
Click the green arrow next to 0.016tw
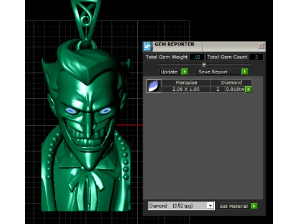tap(248, 90)
